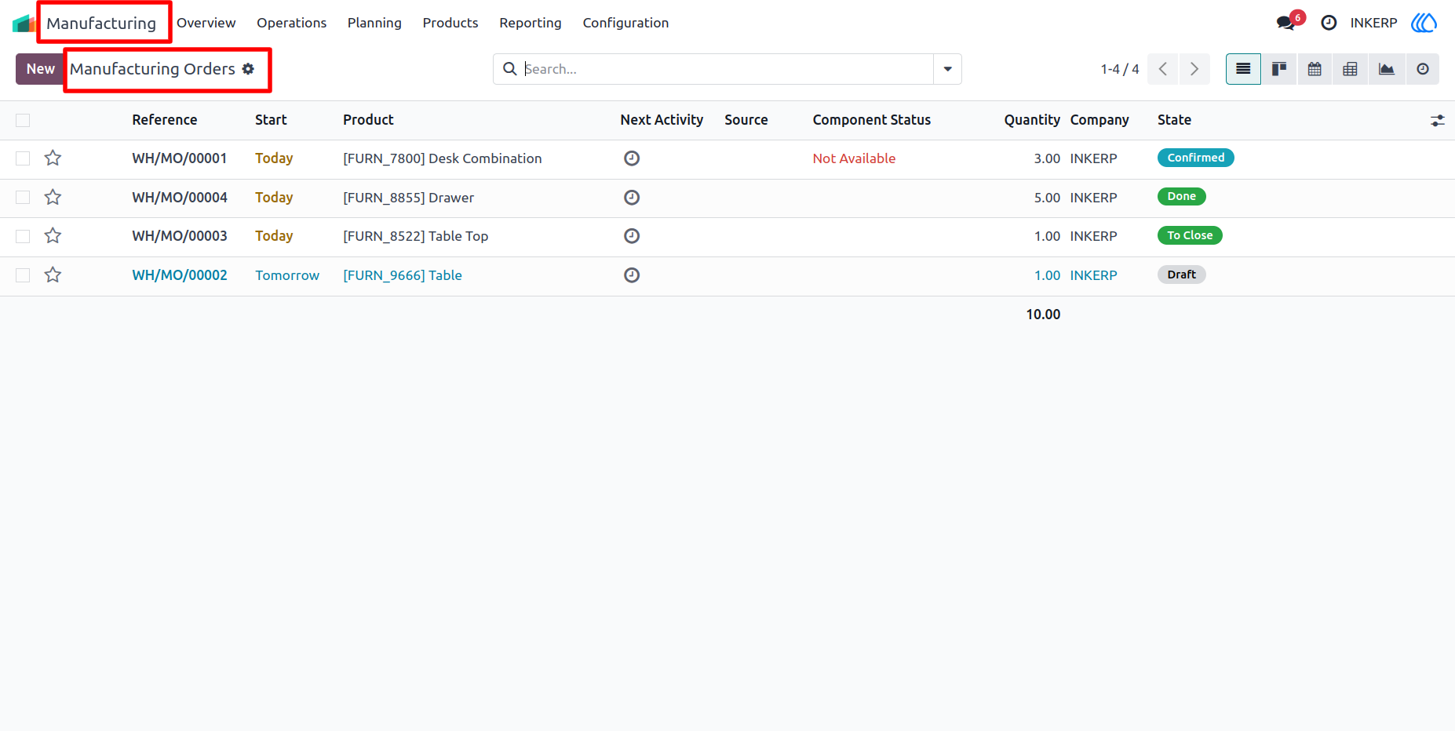Screen dimensions: 1455x731
Task: Open the Operations dropdown menu
Action: pos(291,23)
